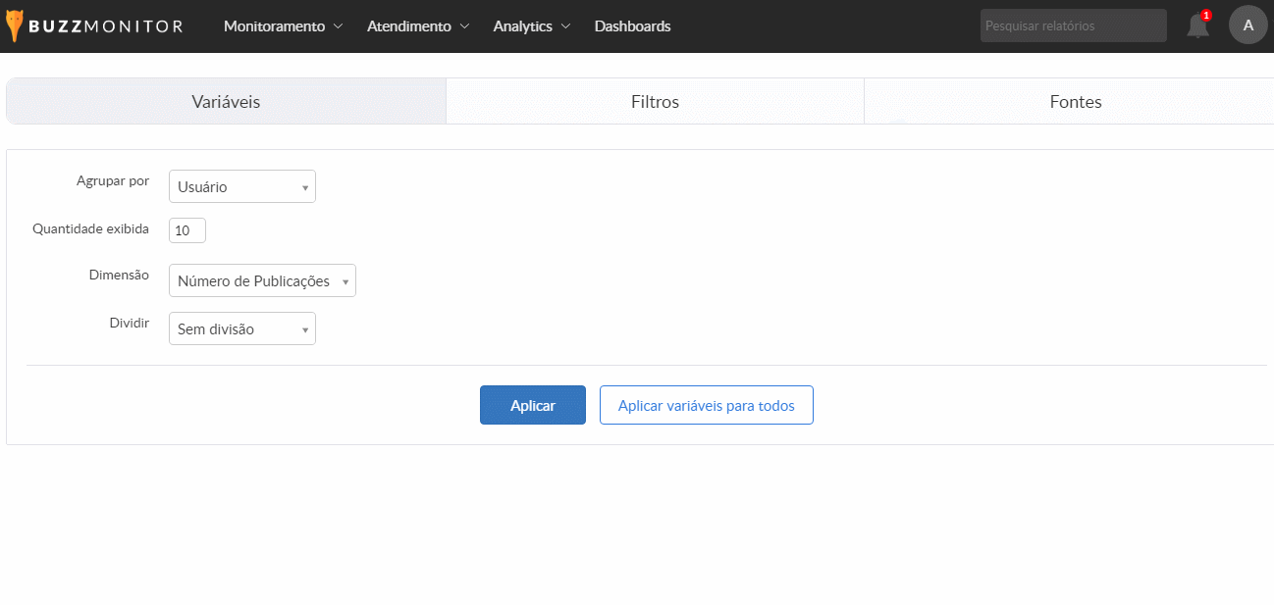1274x605 pixels.
Task: Open the Sem divisão dropdown
Action: pos(242,329)
